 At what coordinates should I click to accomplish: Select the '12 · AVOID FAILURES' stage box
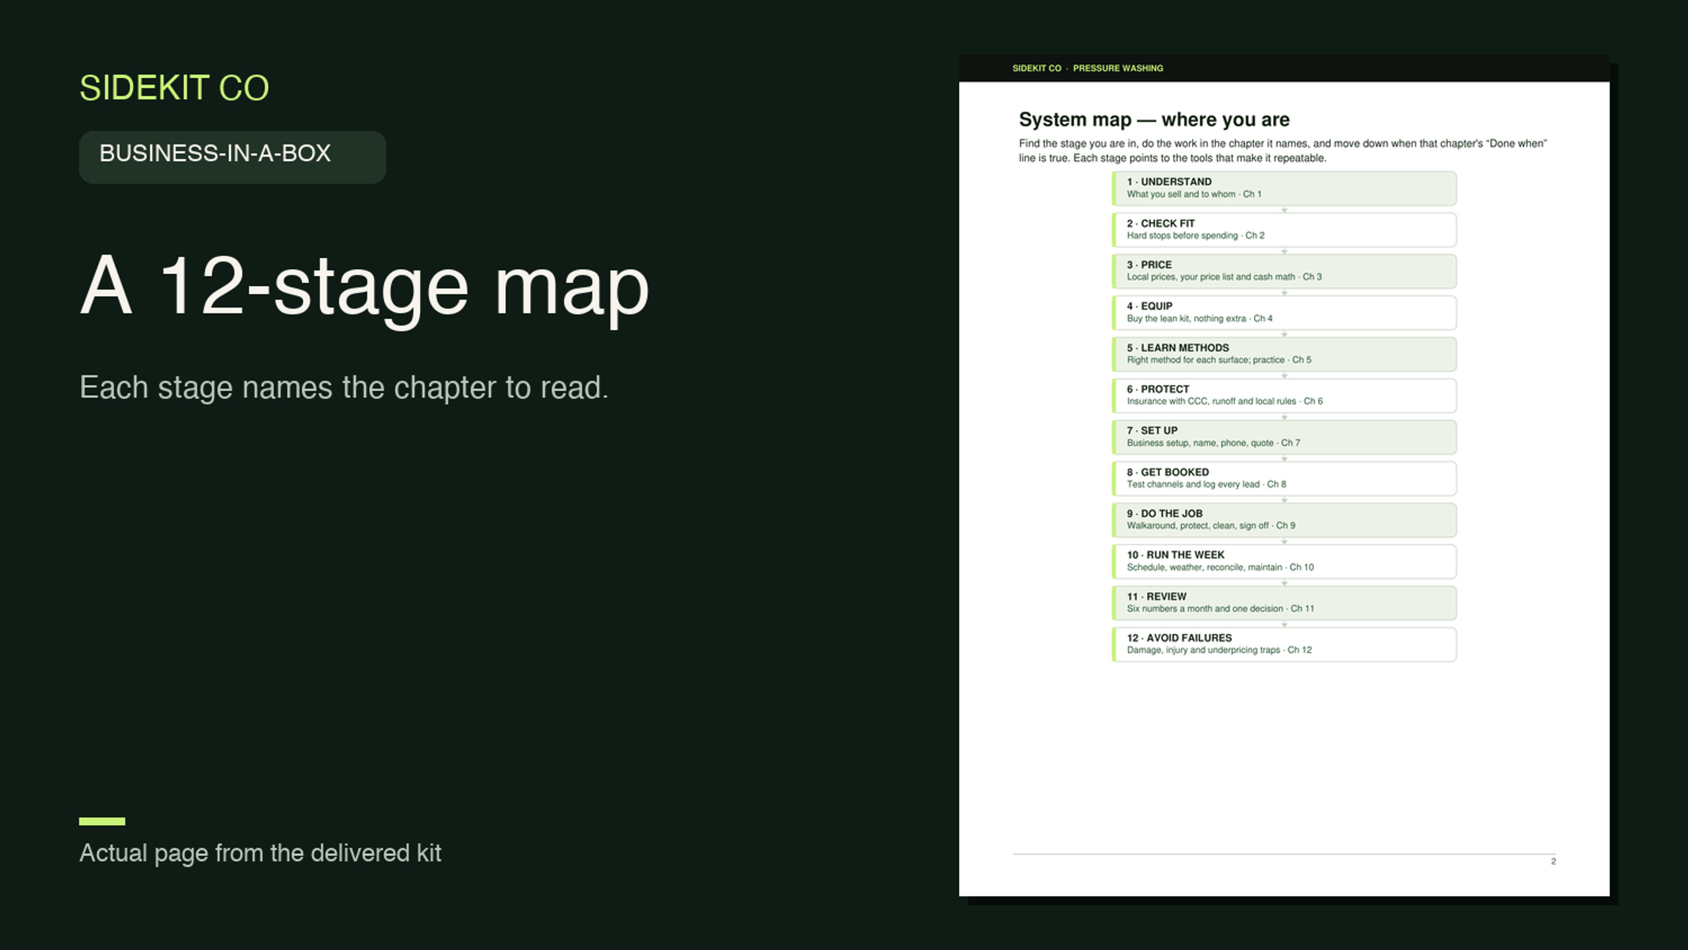[1284, 645]
